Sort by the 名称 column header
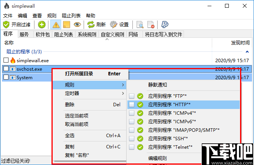The width and height of the screenshot is (254, 165). (106, 43)
